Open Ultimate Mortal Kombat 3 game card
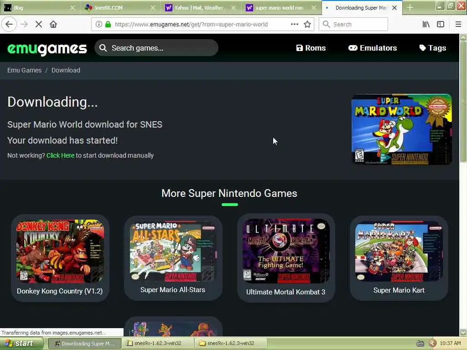The height and width of the screenshot is (350, 467). coord(286,258)
